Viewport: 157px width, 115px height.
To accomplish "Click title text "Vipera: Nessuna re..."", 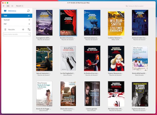I will point(115,73).
